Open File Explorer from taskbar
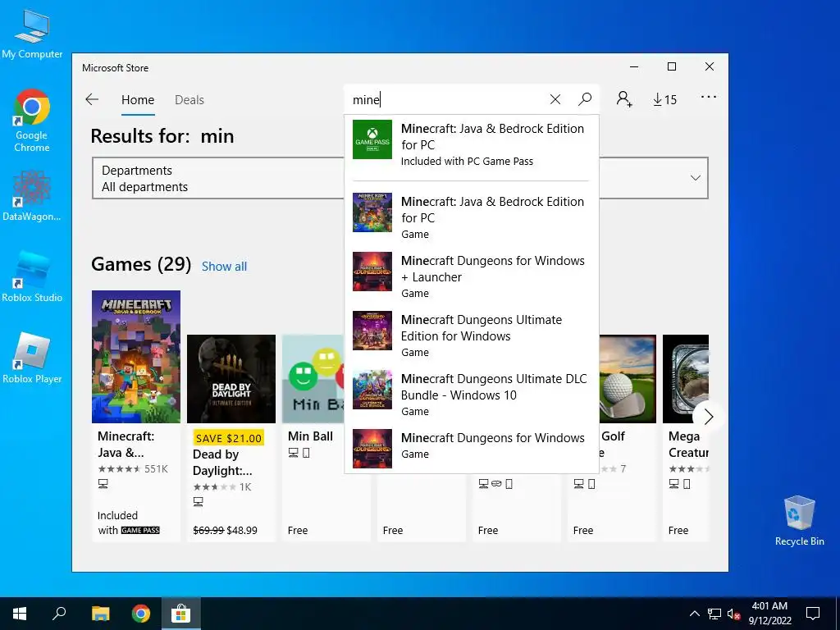Image resolution: width=840 pixels, height=630 pixels. point(100,614)
